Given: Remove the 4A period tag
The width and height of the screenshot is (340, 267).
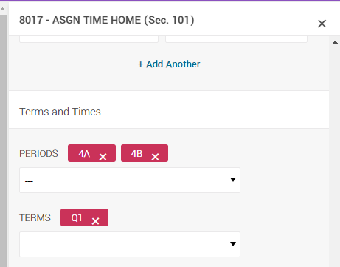Looking at the screenshot, I should coord(103,157).
